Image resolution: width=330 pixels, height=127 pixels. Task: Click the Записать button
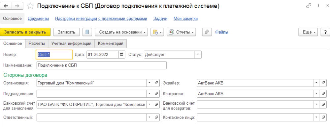pos(66,32)
